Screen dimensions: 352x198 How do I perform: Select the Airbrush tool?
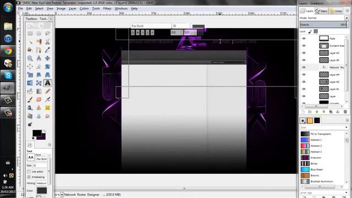pos(47,100)
